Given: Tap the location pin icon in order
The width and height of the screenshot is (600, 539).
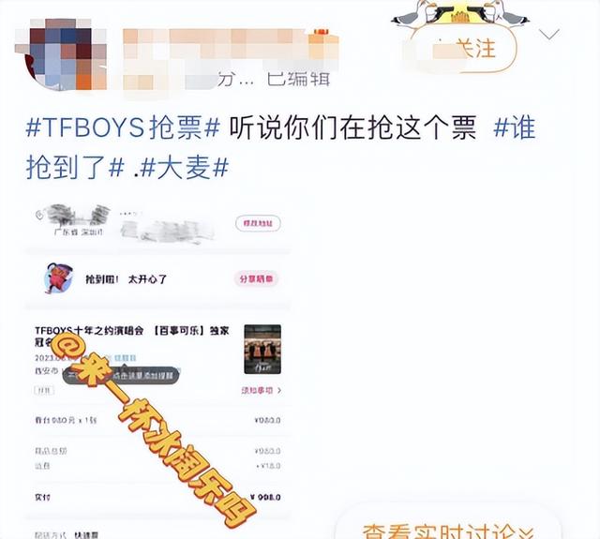Looking at the screenshot, I should tap(39, 216).
